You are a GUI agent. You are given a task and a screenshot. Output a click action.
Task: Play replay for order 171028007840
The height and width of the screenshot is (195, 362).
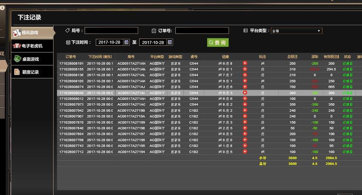tap(245, 128)
